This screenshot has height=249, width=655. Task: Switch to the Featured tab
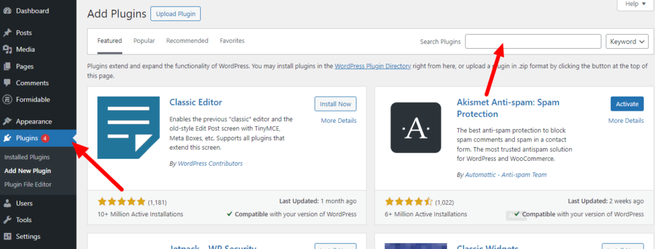[x=109, y=41]
